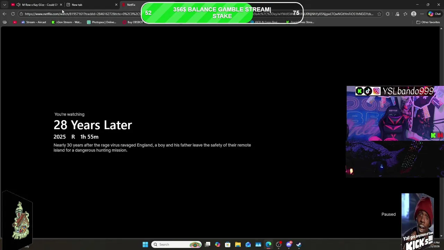This screenshot has height=250, width=444.
Task: Open Microsoft Store from the taskbar
Action: click(228, 244)
